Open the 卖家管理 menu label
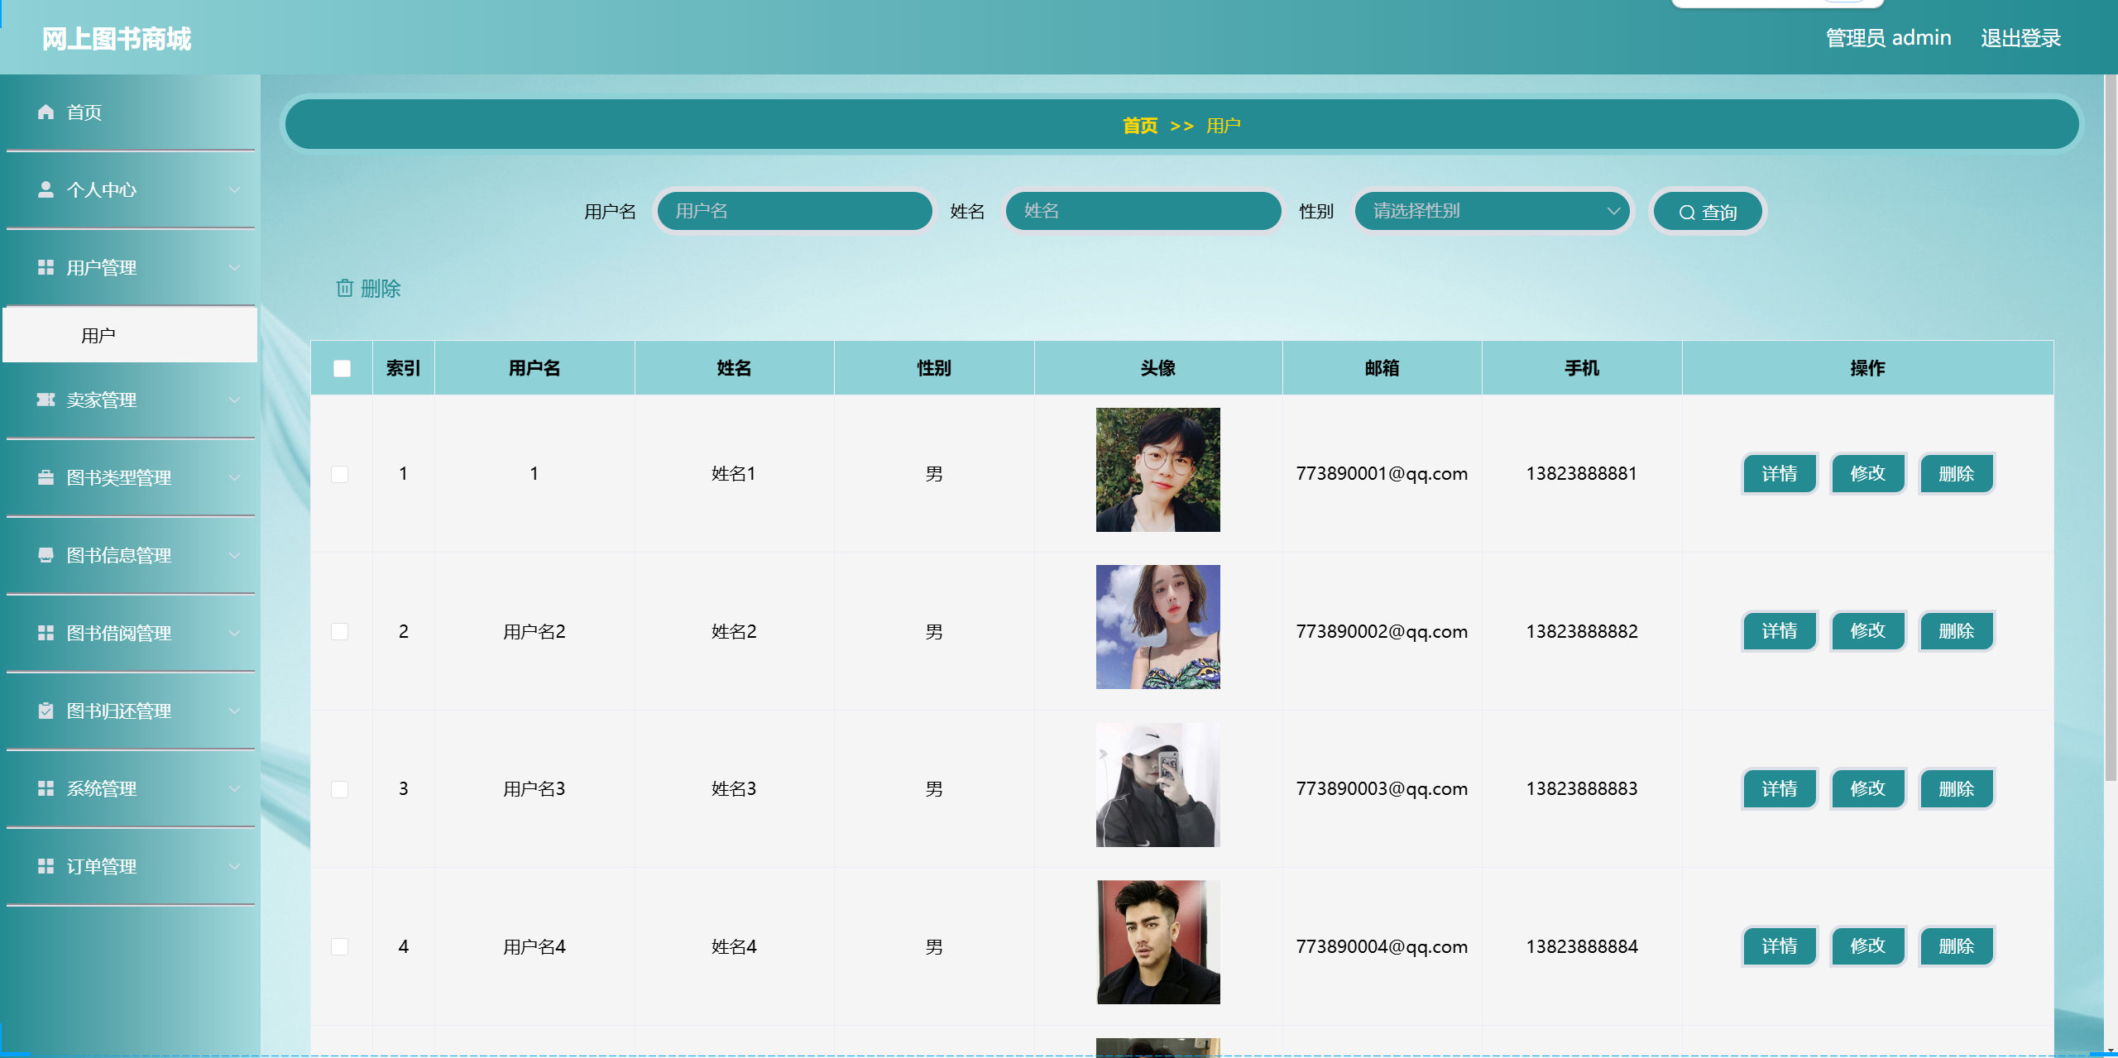The height and width of the screenshot is (1058, 2118). coord(102,400)
